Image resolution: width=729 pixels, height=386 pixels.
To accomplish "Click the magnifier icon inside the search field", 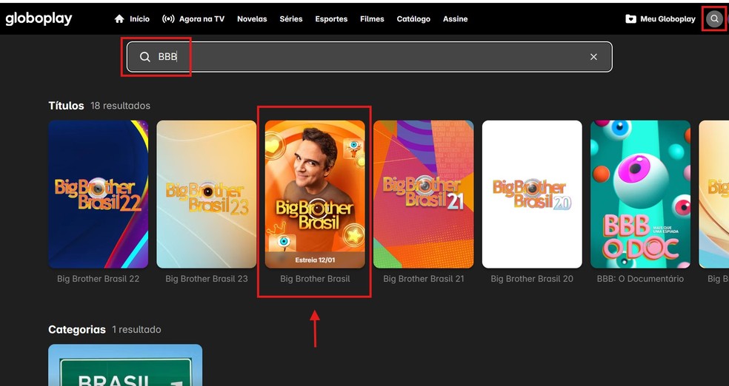I will tap(145, 57).
